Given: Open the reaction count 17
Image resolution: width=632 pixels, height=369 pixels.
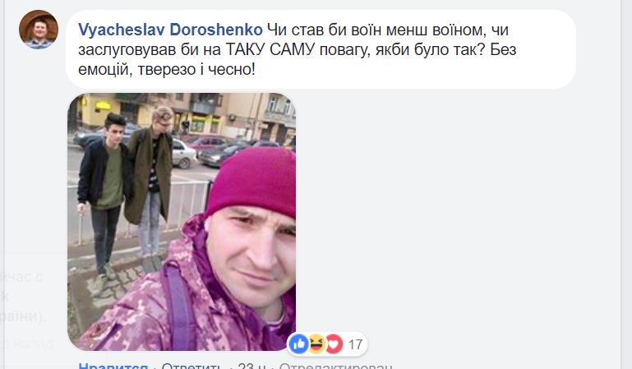Looking at the screenshot, I should point(355,344).
